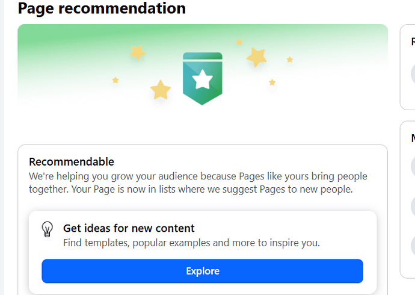Click the lightbulb icon beside Get ideas

[x=48, y=229]
